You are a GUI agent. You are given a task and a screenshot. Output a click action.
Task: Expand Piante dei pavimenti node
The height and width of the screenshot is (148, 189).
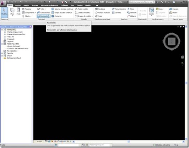click(x=5, y=32)
